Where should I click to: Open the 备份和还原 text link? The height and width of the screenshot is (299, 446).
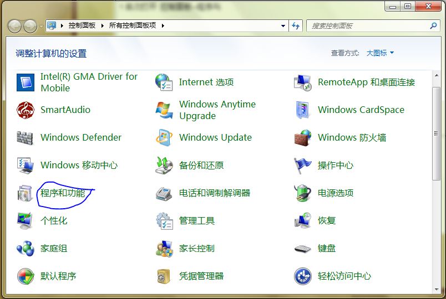point(201,165)
